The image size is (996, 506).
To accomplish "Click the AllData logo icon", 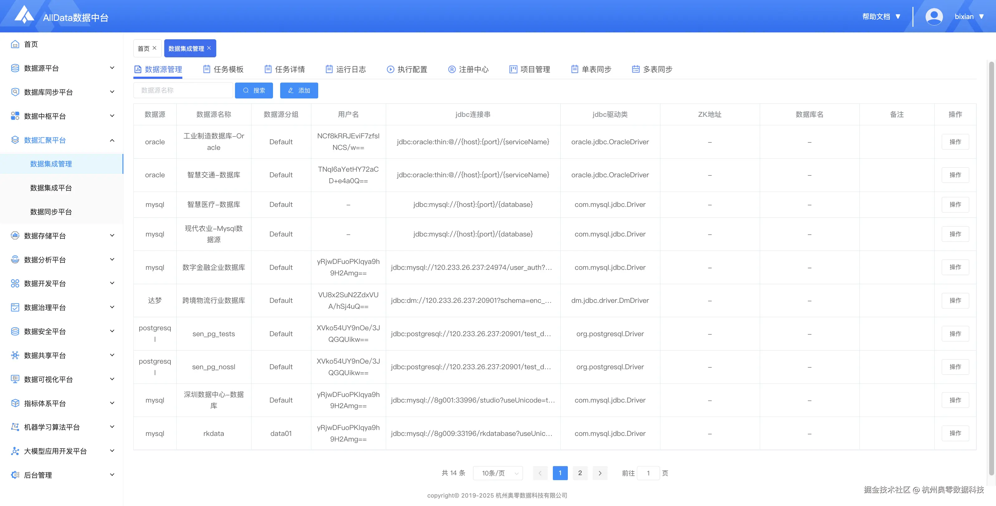I will coord(24,15).
